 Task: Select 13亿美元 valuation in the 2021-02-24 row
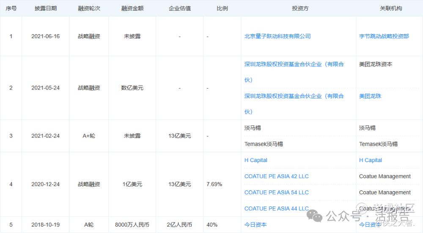pyautogui.click(x=180, y=136)
